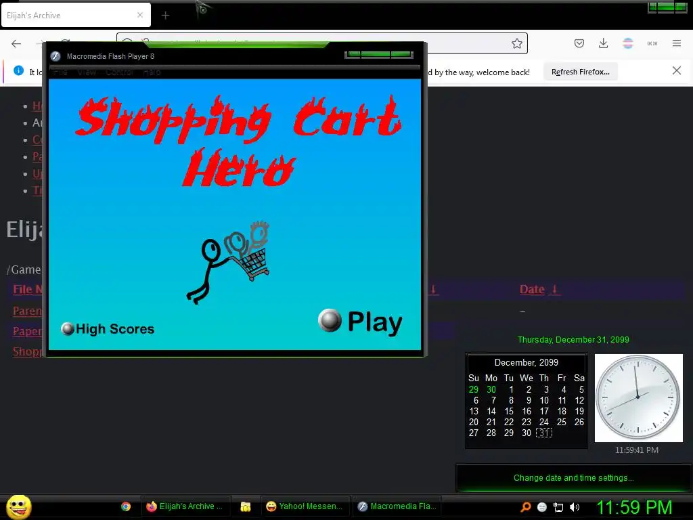Click the Thursday, December 31, 2099 text

pos(573,340)
